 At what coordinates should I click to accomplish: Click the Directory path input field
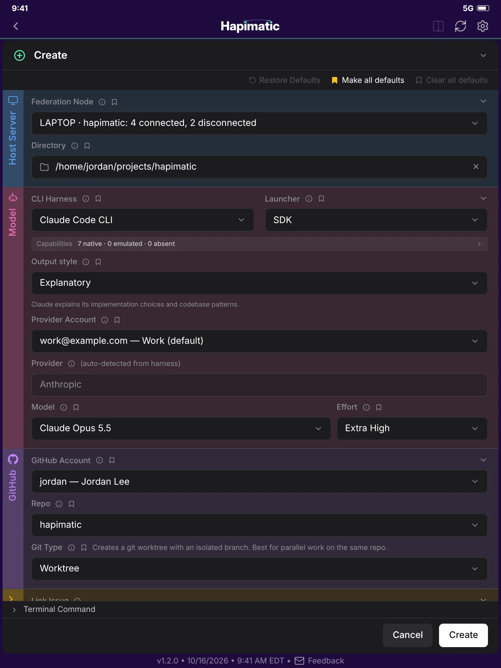pyautogui.click(x=259, y=167)
